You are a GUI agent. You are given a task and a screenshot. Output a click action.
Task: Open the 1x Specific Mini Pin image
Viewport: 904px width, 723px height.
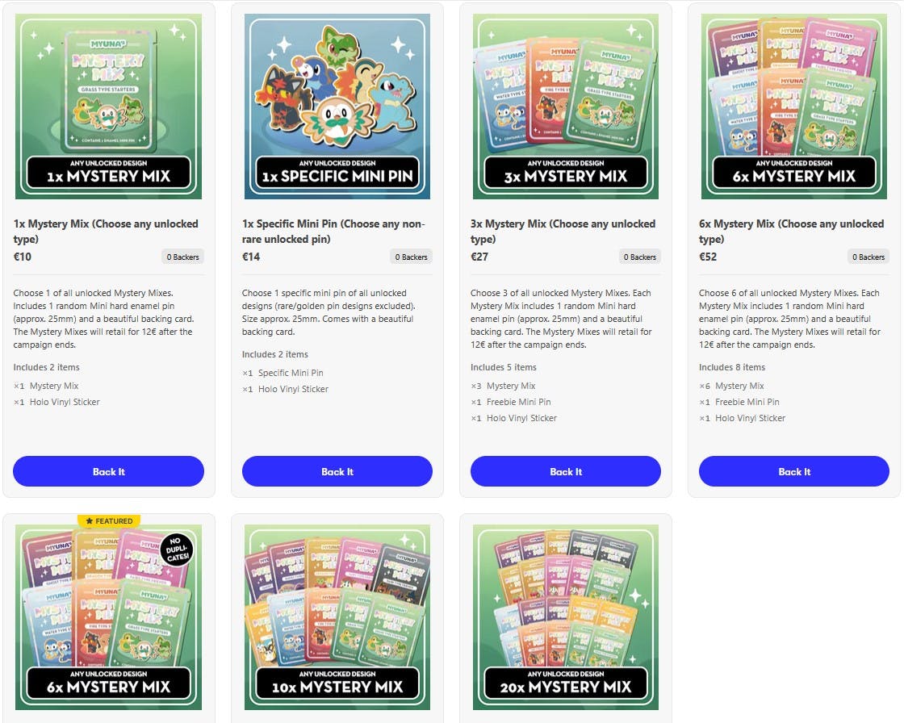pos(337,107)
